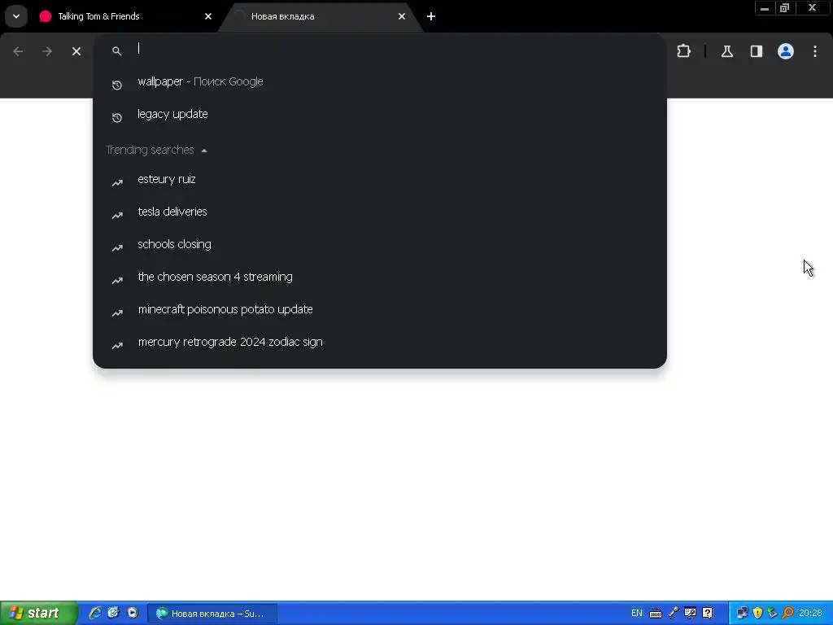Open a new tab with plus button
The image size is (833, 625).
tap(431, 16)
